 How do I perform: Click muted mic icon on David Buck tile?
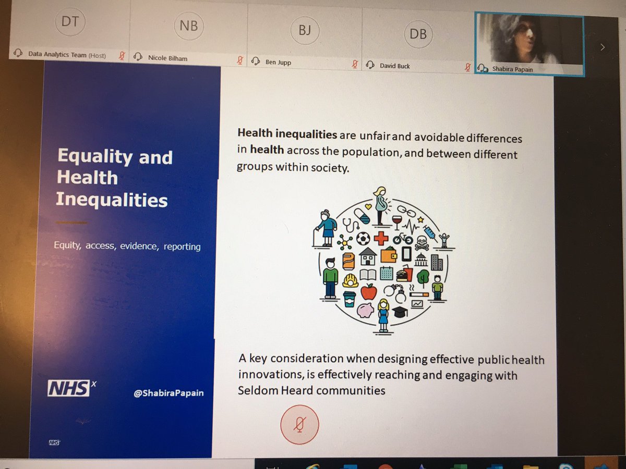468,66
